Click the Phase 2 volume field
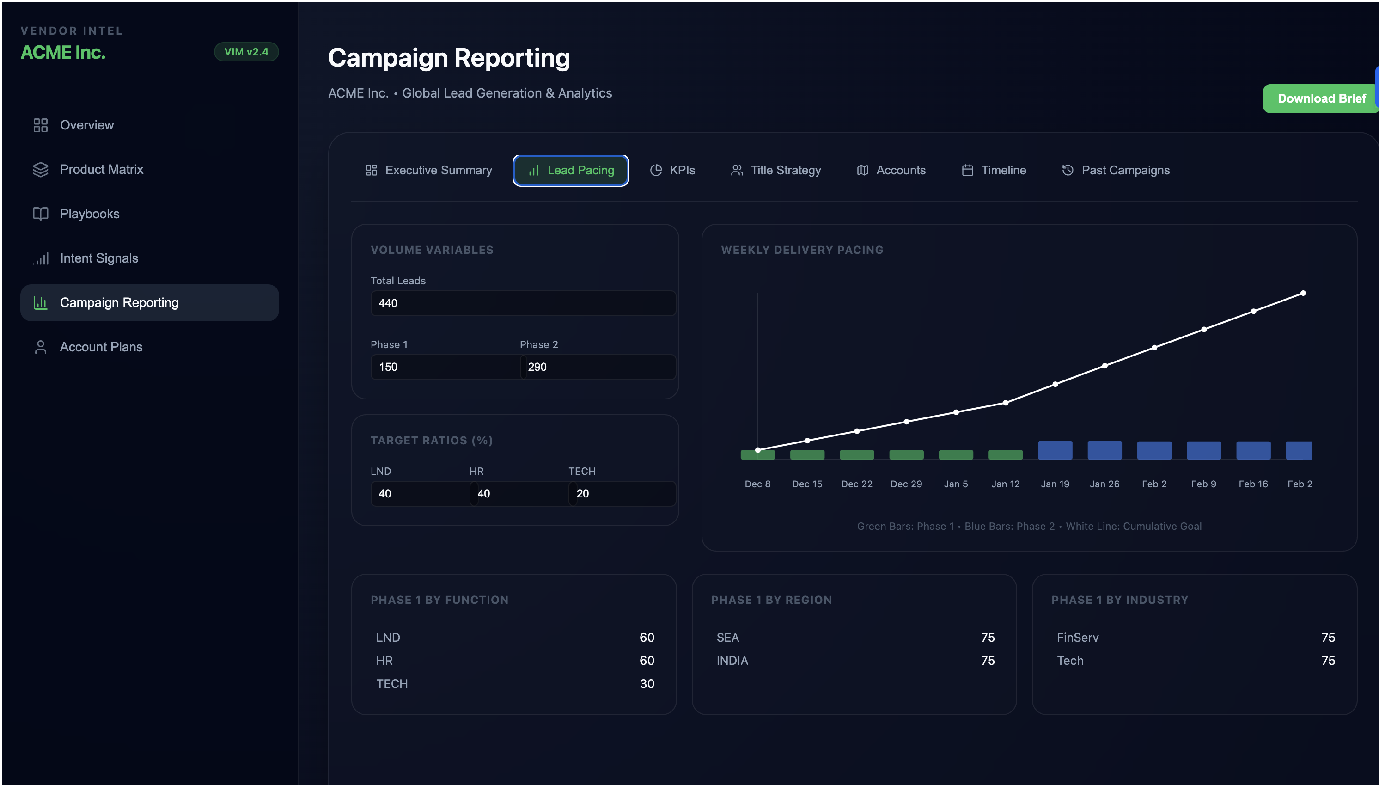The image size is (1379, 785). [598, 367]
